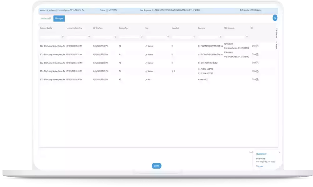Viewport: 313px width, 187px height.
Task: Click Description filter input
Action: [x=208, y=37]
